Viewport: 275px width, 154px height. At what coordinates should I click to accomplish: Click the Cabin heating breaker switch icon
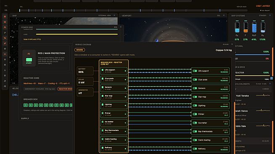click(103, 140)
